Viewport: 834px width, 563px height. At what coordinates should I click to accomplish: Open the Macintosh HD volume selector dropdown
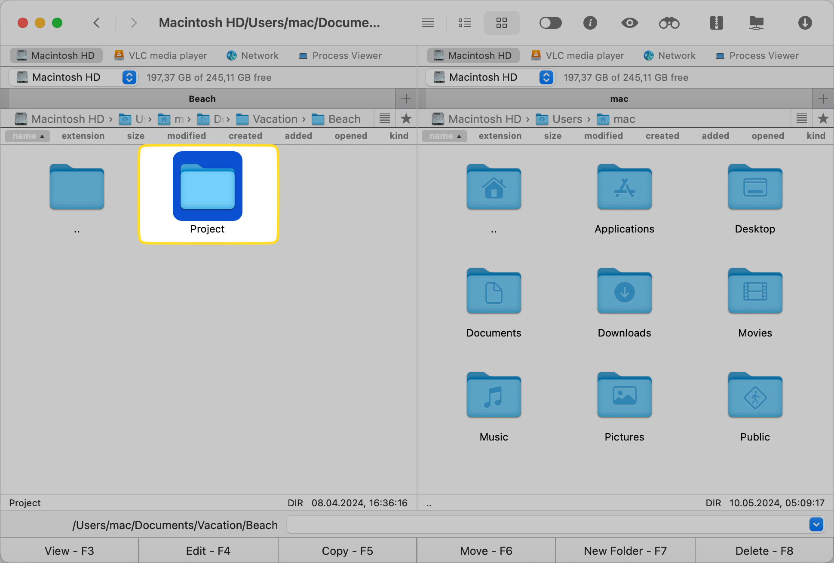point(129,77)
